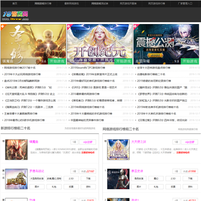
Task: Click 图片 button for 泰亚史诗
Action: tap(139, 186)
